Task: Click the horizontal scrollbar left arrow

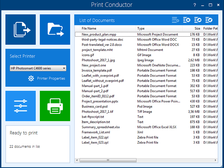Action: 77,160
